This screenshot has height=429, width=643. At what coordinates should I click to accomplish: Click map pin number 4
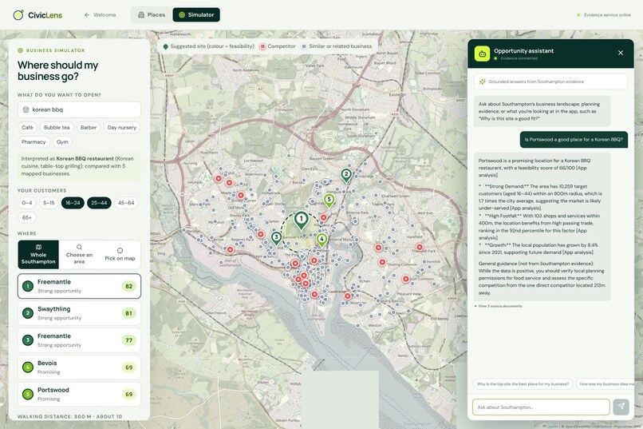[322, 240]
